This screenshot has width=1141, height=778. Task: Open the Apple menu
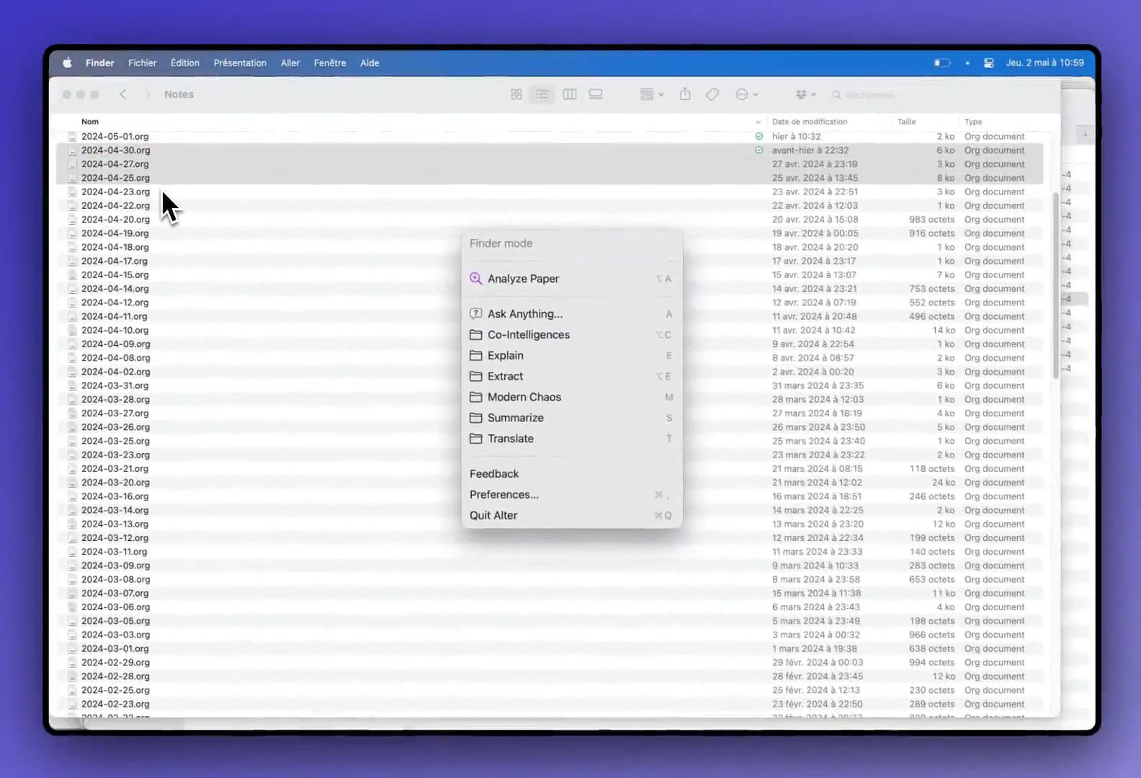point(67,63)
